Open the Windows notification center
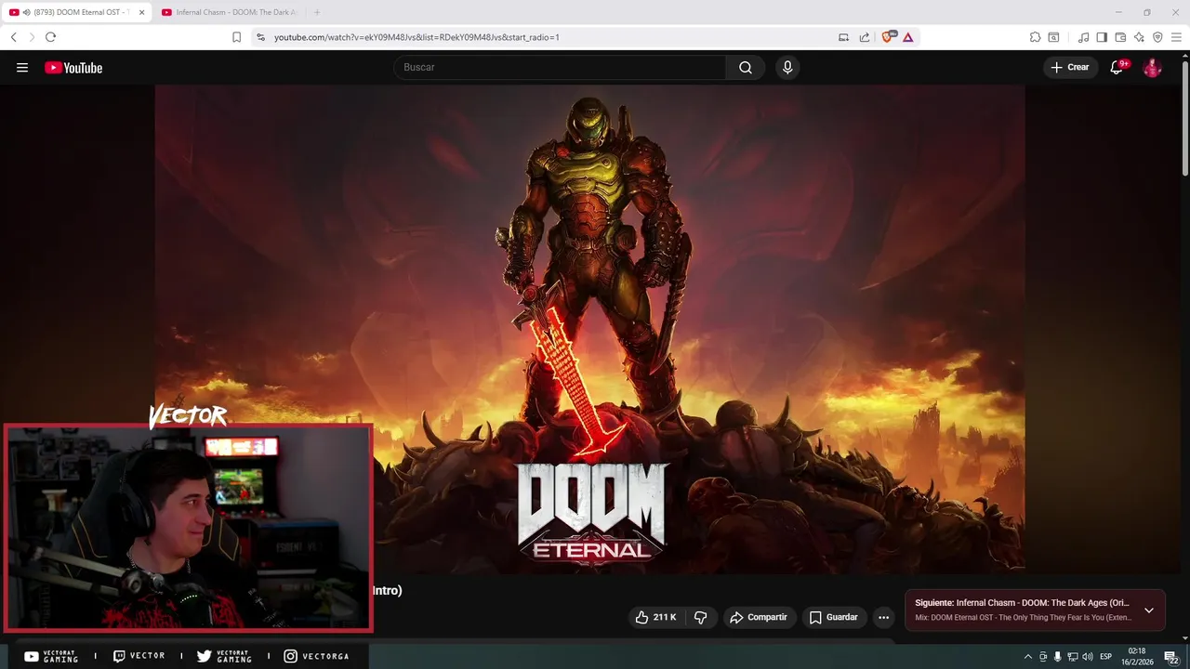Viewport: 1190px width, 669px height. pos(1171,657)
